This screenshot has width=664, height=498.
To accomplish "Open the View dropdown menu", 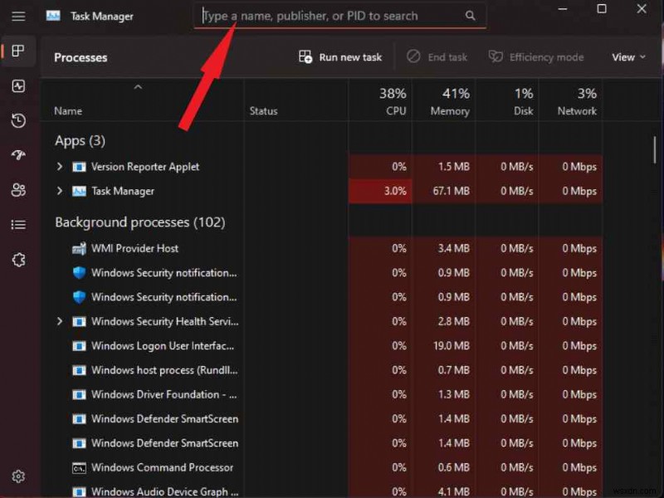I will click(x=628, y=56).
